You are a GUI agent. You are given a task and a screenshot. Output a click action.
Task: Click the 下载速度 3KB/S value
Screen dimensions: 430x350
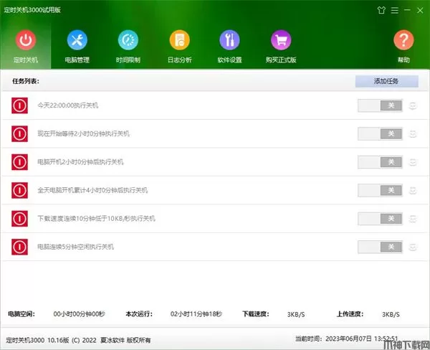coord(296,314)
